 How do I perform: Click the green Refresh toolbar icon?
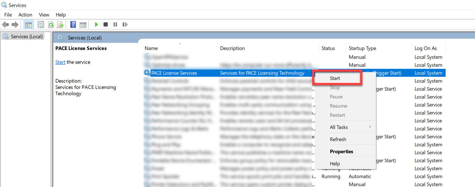click(51, 25)
